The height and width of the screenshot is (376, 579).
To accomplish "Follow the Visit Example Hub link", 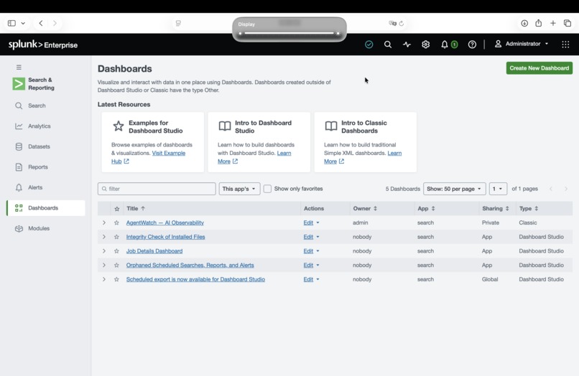I will pos(169,153).
